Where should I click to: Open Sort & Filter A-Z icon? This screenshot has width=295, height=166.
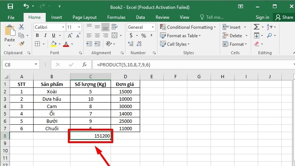pos(270,27)
